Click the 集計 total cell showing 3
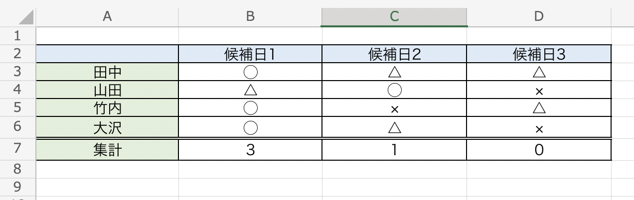This screenshot has width=634, height=200. [250, 150]
